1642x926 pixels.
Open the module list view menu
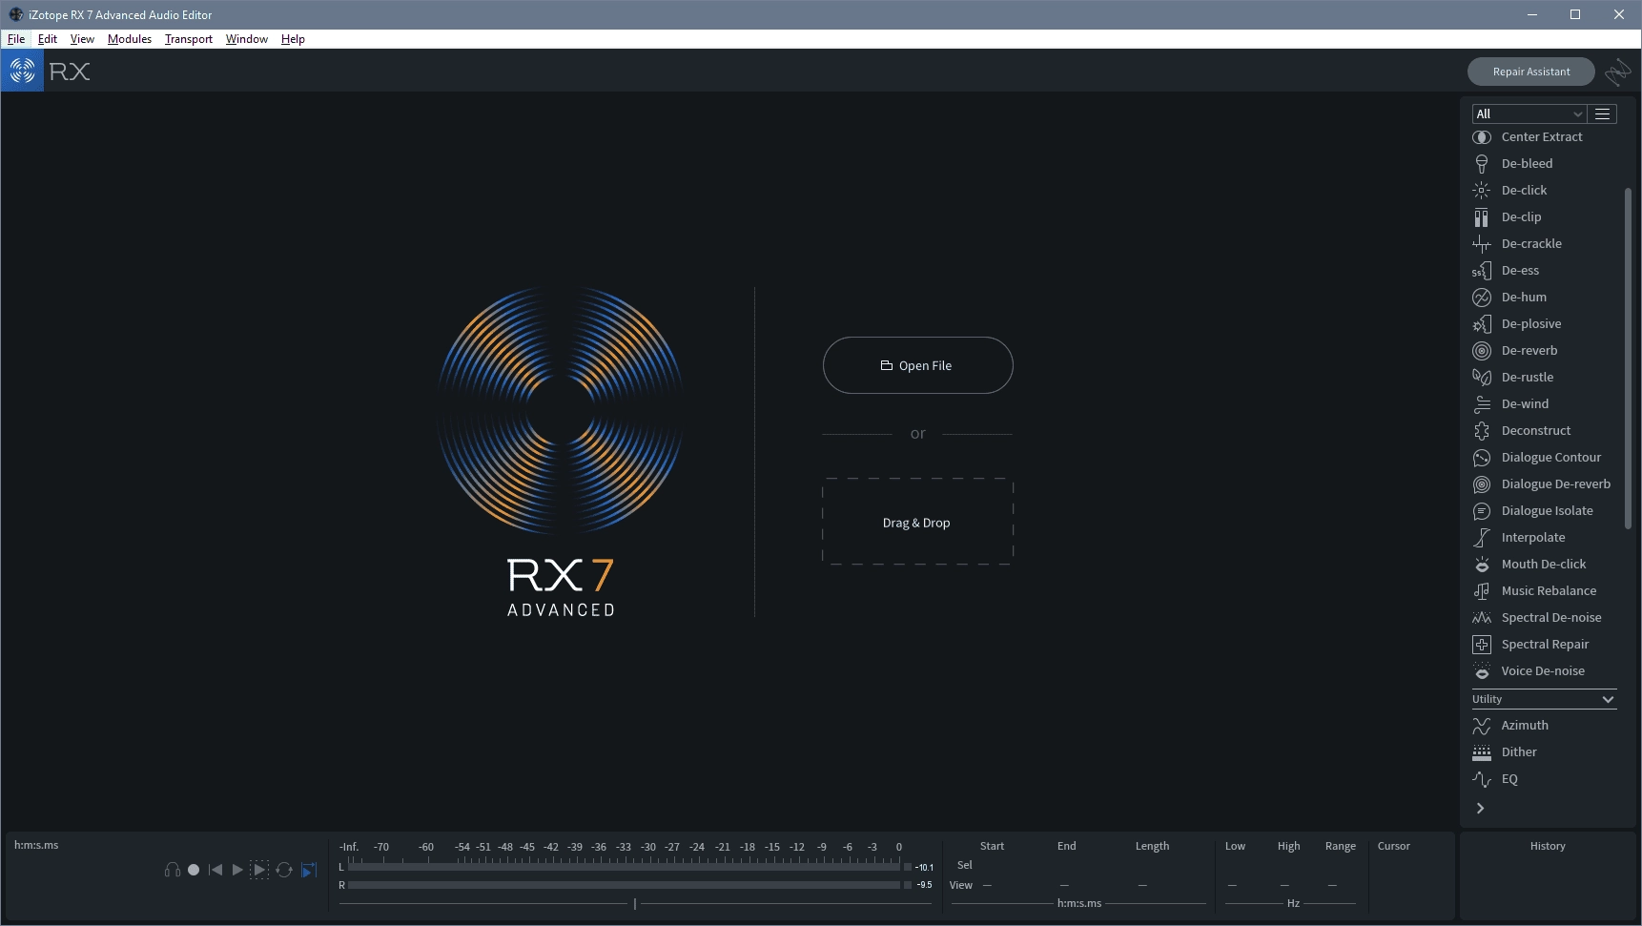tap(1603, 113)
